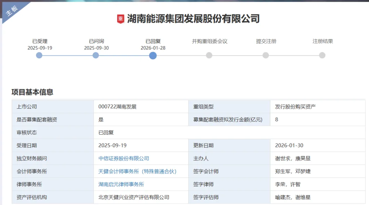This screenshot has height=205, width=369.
Task: Click the 发行股份购买资产 value
Action: pyautogui.click(x=295, y=107)
